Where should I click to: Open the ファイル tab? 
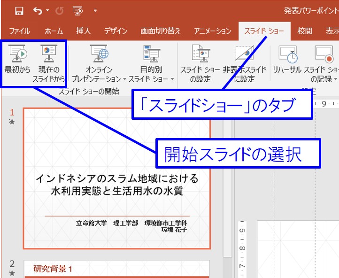tap(19, 31)
